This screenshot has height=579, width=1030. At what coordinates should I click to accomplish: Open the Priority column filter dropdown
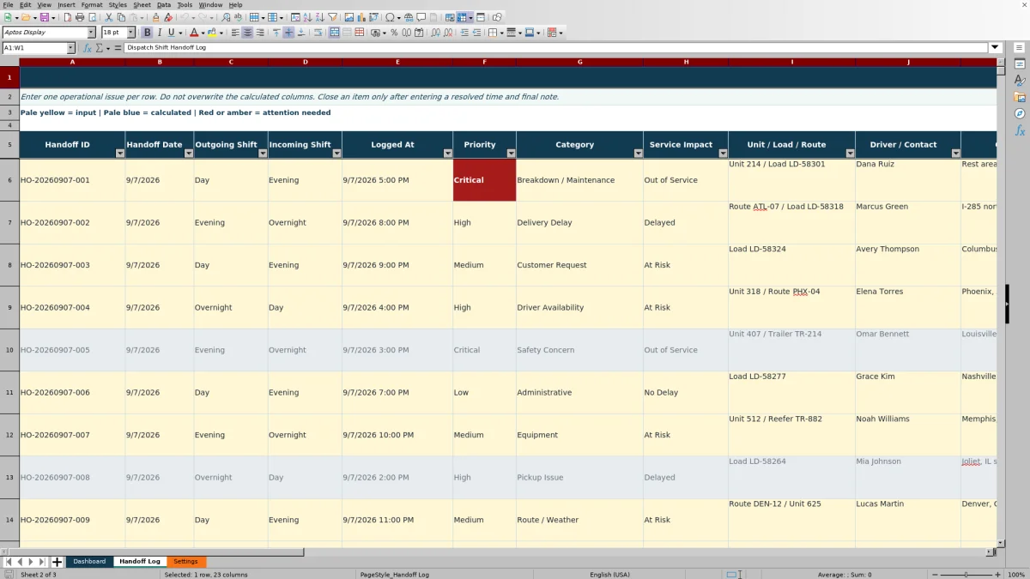[x=511, y=154]
